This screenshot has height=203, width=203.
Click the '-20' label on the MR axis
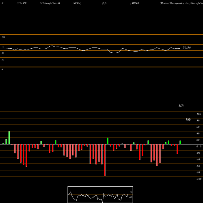click(x=198, y=153)
